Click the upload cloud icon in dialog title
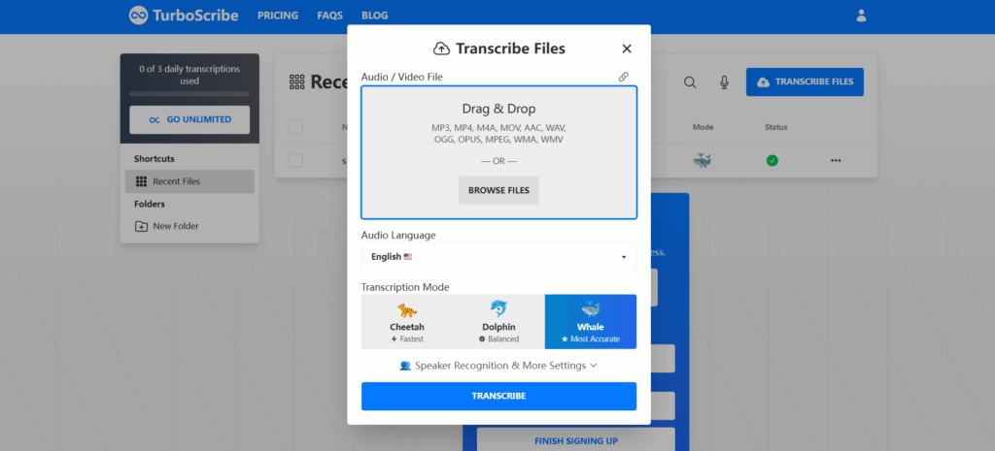995x451 pixels. pos(442,48)
